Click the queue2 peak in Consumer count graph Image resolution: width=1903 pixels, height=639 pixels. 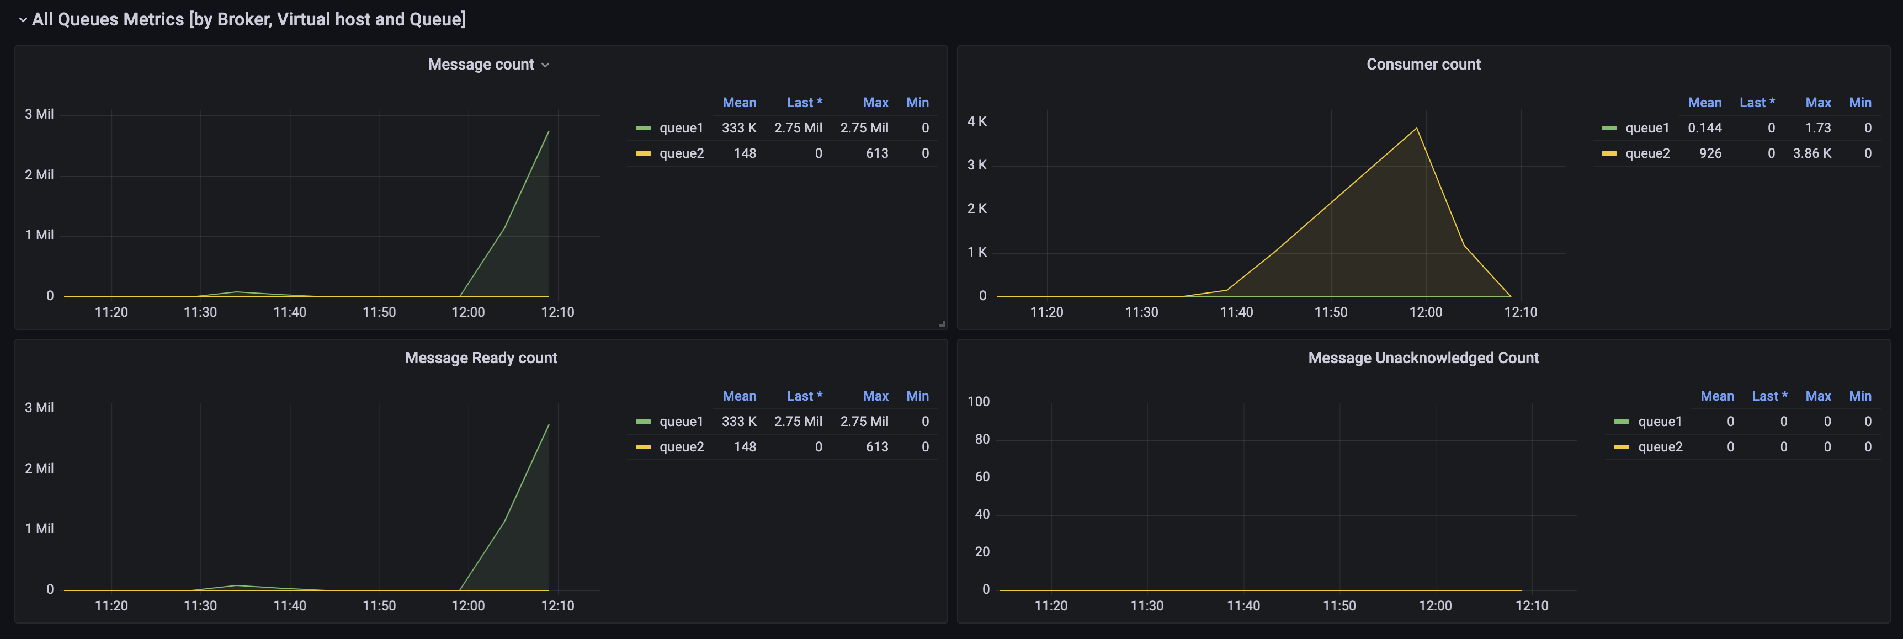[1416, 129]
